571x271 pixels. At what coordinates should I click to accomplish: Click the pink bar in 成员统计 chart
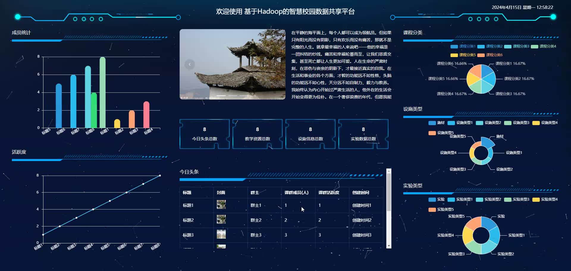(146, 115)
